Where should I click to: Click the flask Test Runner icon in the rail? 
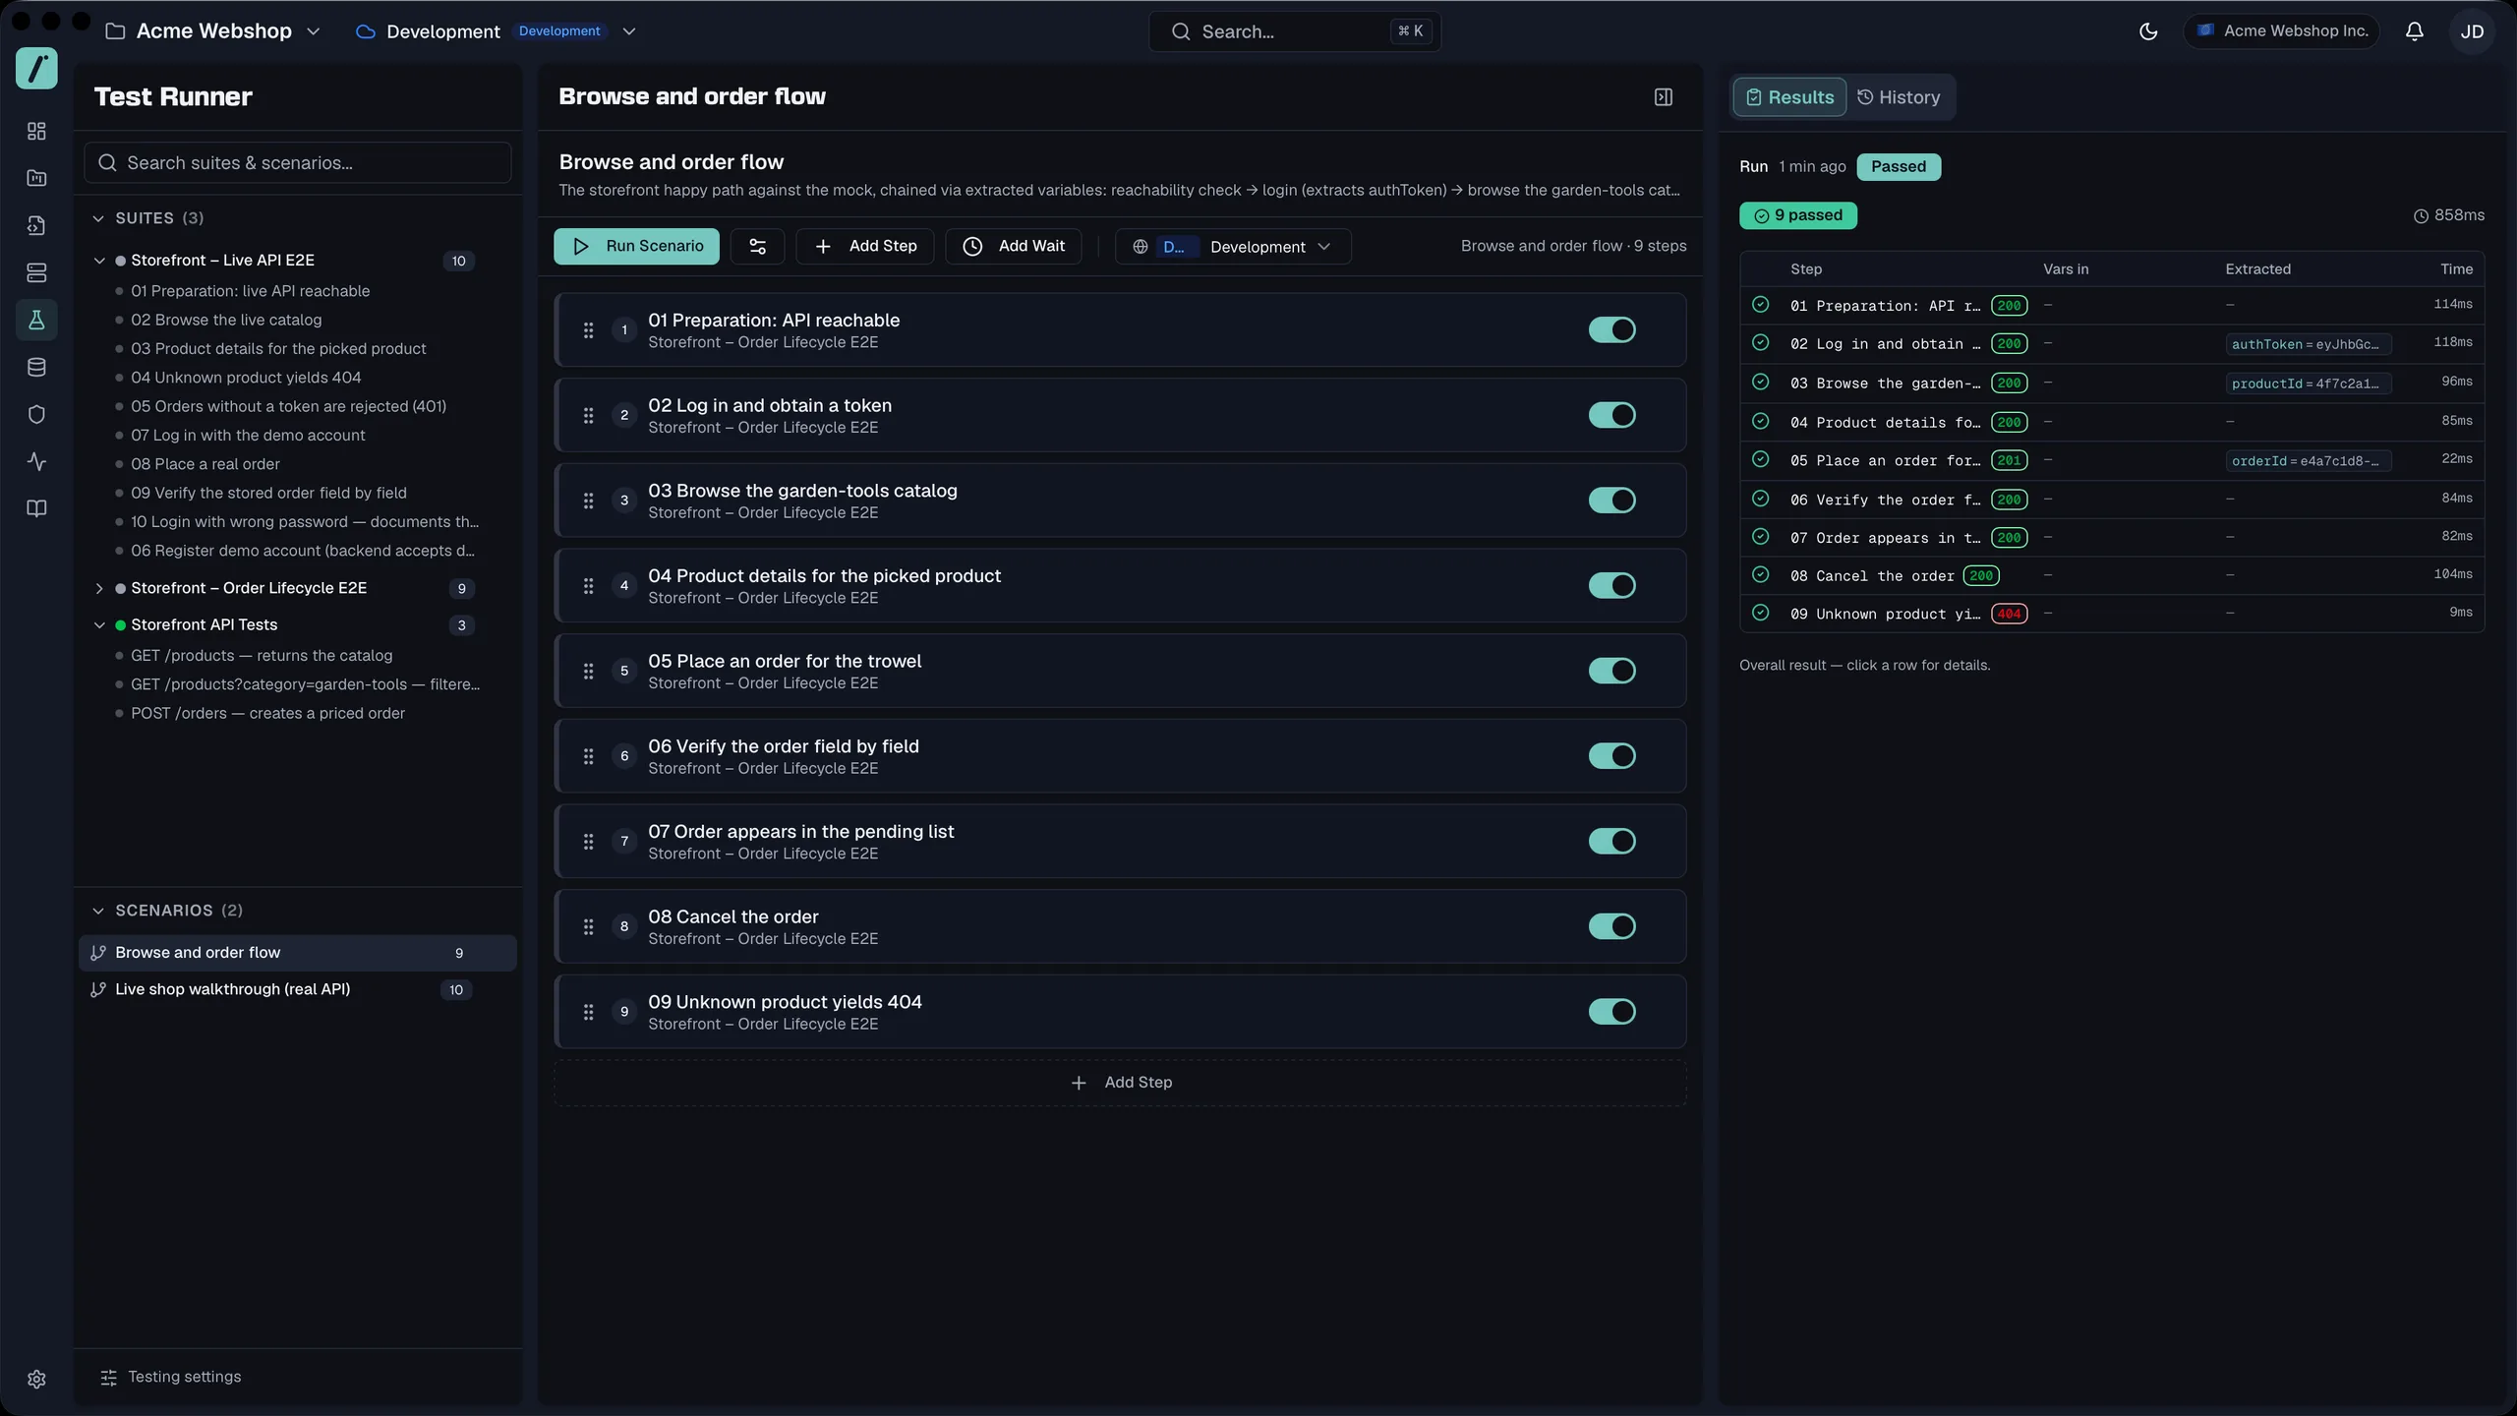(x=36, y=320)
